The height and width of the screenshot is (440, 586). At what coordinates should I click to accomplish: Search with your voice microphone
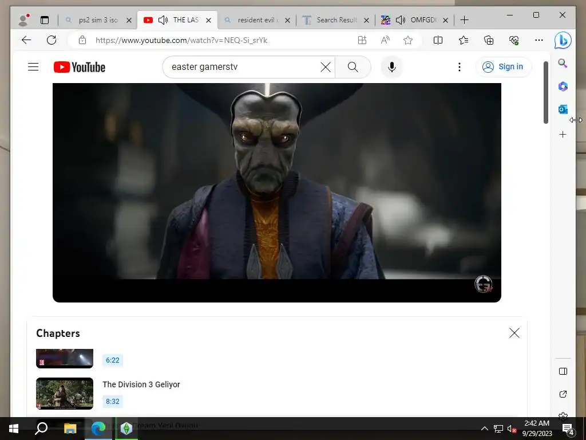click(x=391, y=67)
